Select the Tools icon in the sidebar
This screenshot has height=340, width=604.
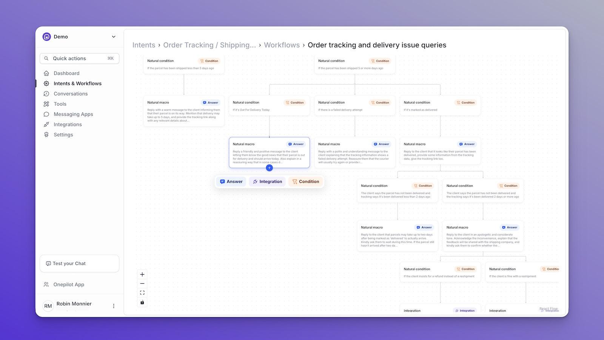pos(46,104)
